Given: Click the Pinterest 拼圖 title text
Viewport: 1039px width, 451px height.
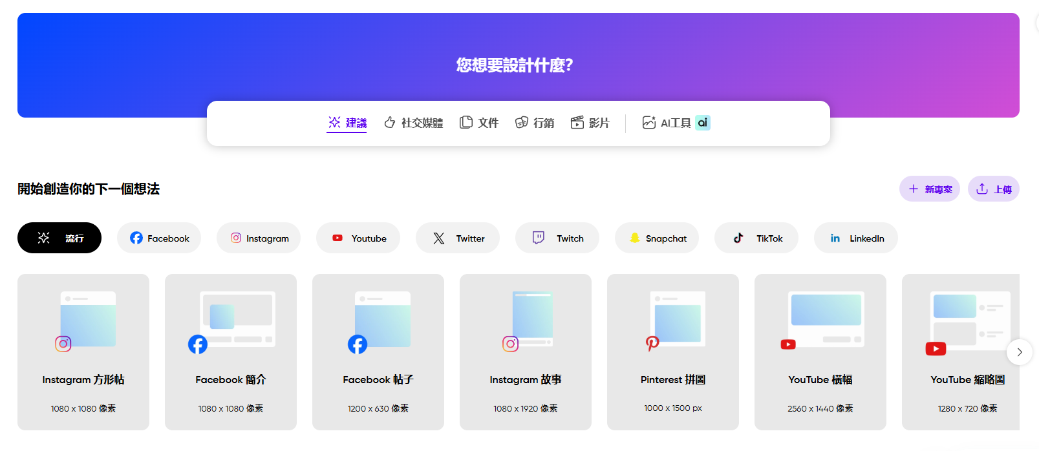Looking at the screenshot, I should pyautogui.click(x=673, y=380).
